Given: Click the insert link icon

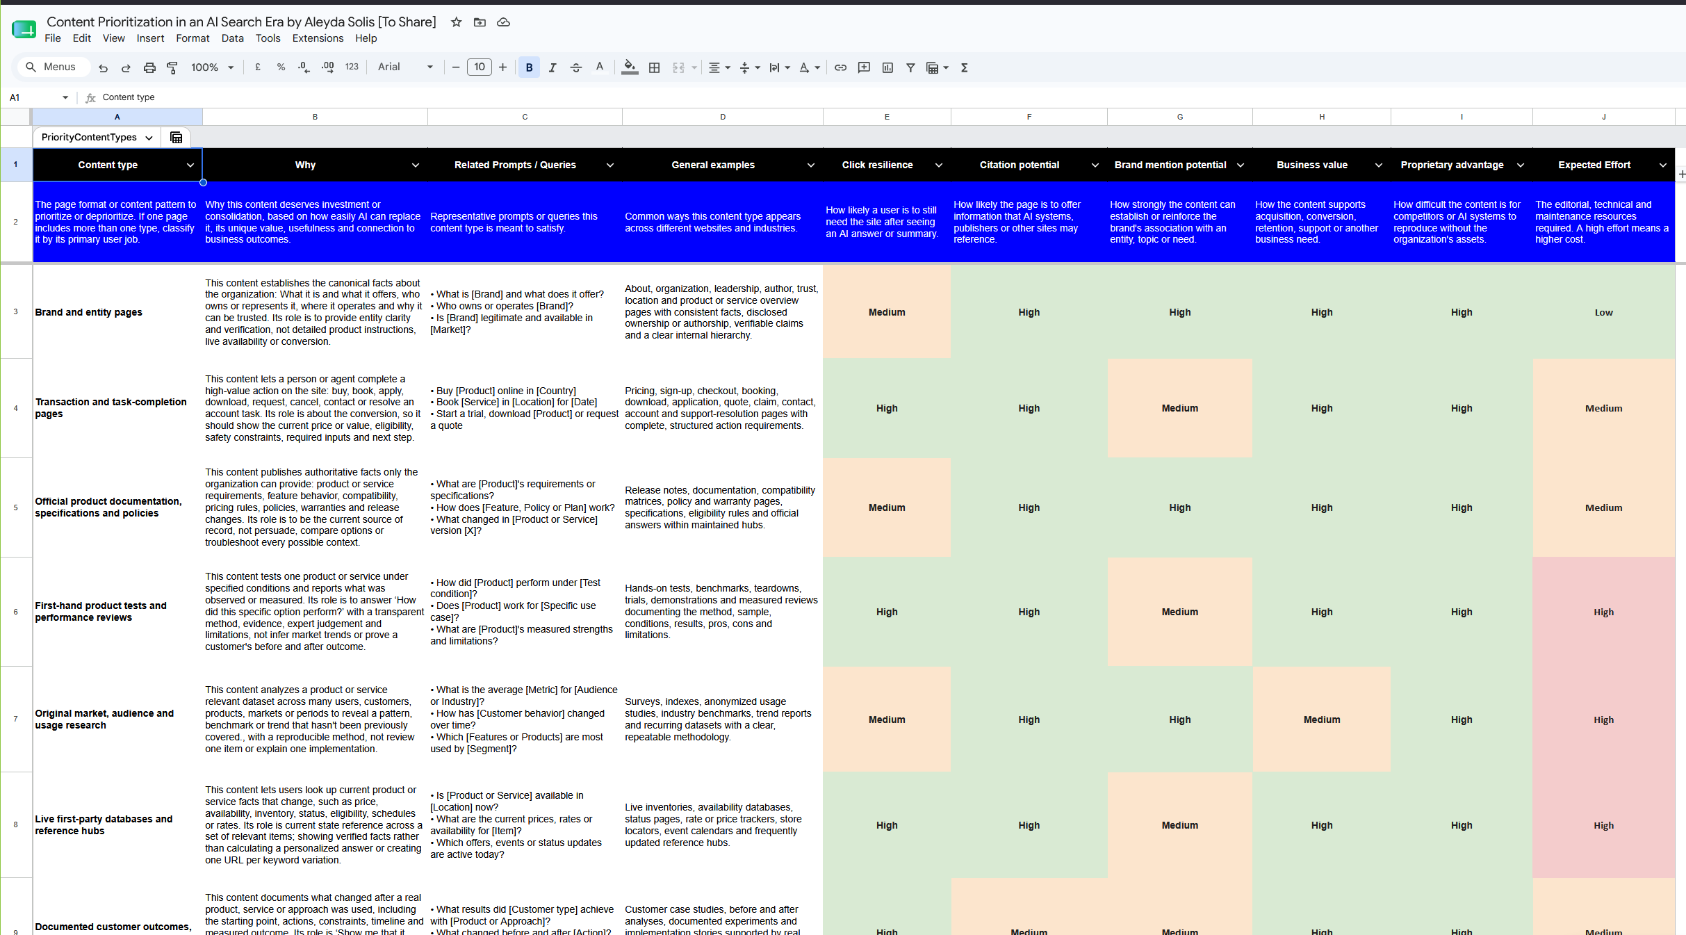Looking at the screenshot, I should (x=840, y=67).
